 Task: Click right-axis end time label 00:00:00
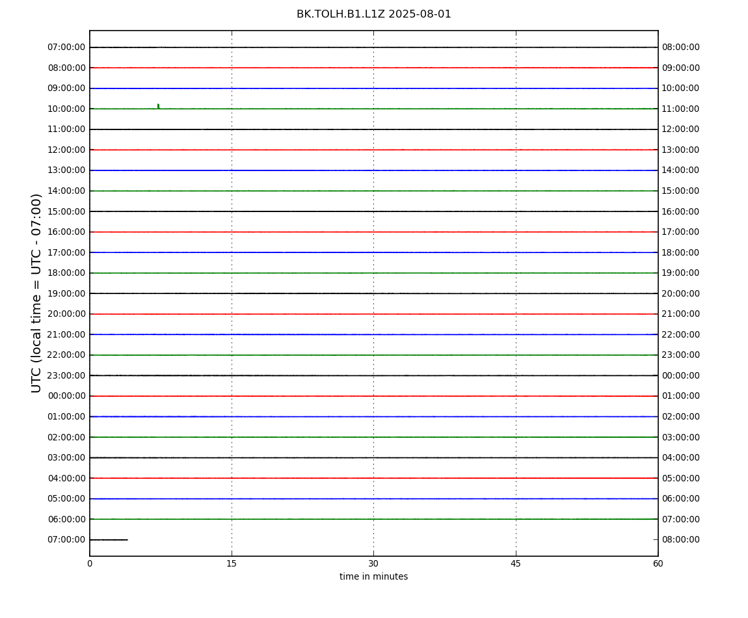point(681,375)
